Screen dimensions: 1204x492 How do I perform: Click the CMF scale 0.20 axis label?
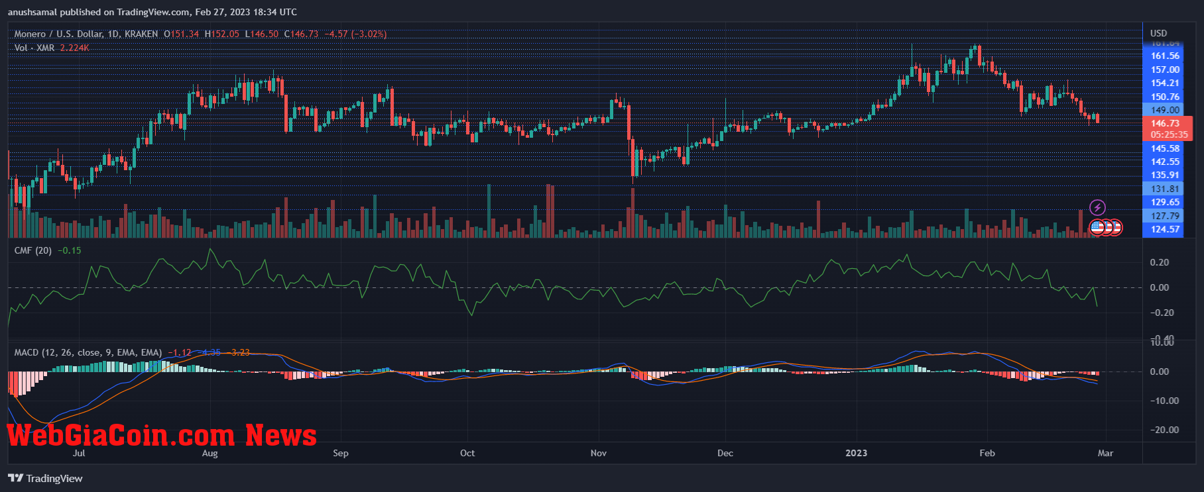(x=1160, y=262)
